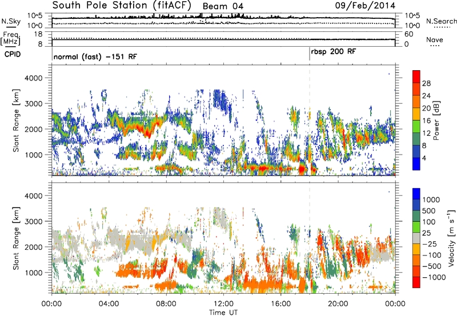The height and width of the screenshot is (316, 457).
Task: Click the velocity colorbar gray segment
Action: point(416,238)
